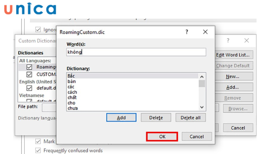Click into the Word(s) text field

pyautogui.click(x=136, y=52)
